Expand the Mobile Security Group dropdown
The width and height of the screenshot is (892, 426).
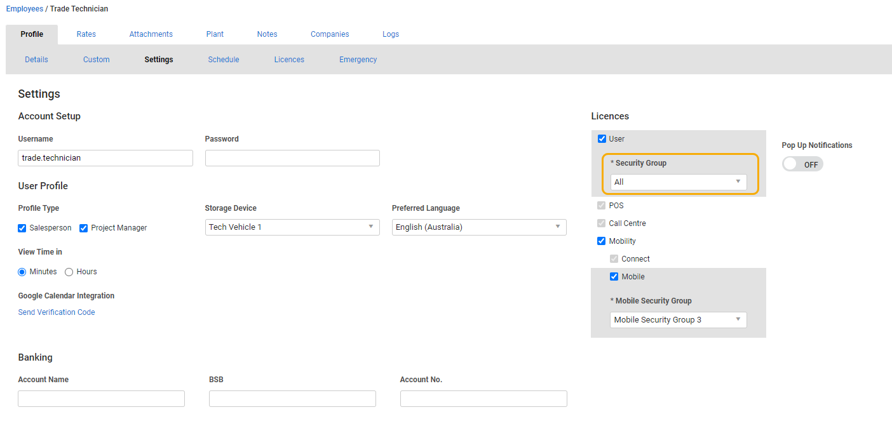coord(678,320)
